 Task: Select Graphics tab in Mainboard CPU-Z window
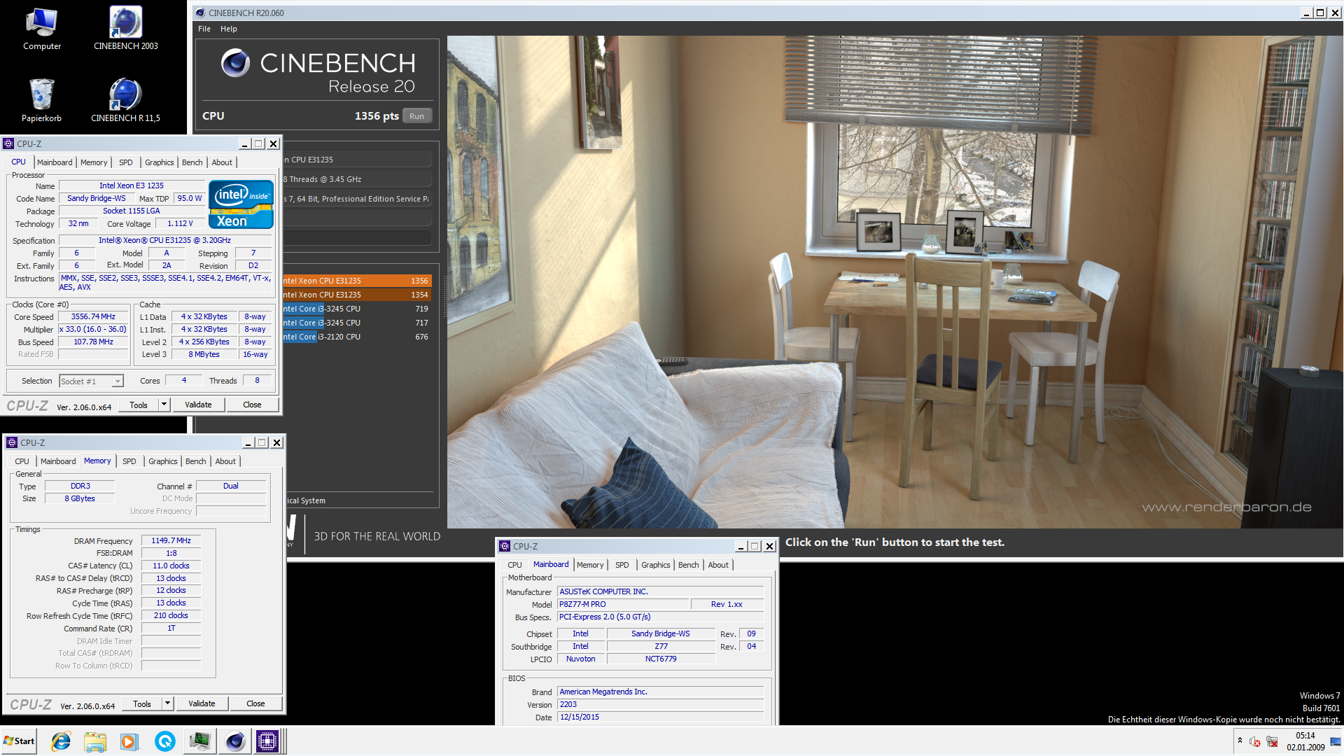[656, 565]
